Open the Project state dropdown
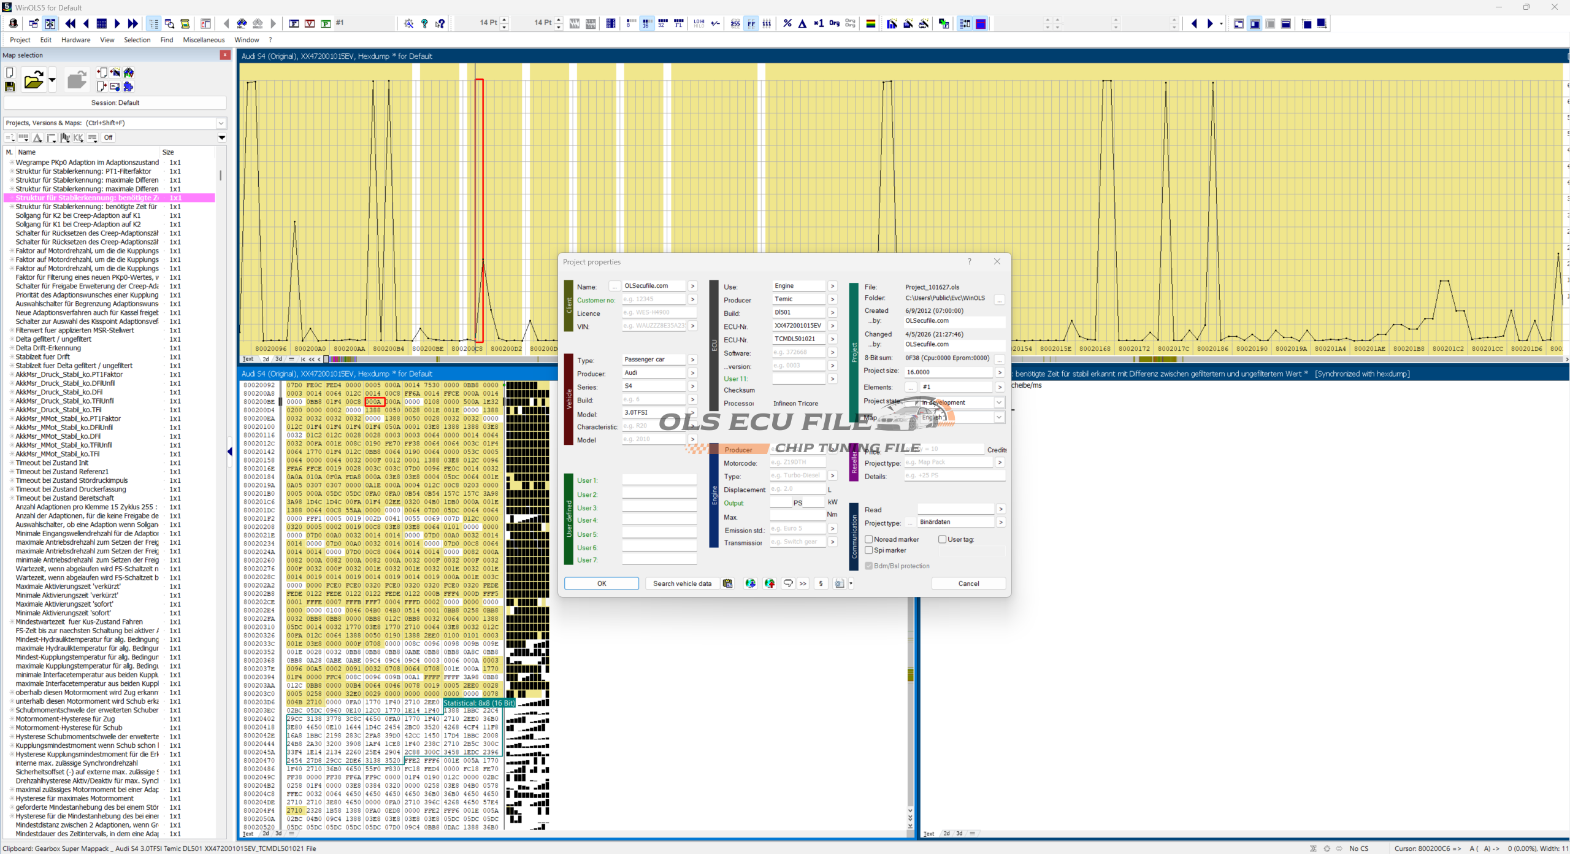The image size is (1570, 854). 998,402
